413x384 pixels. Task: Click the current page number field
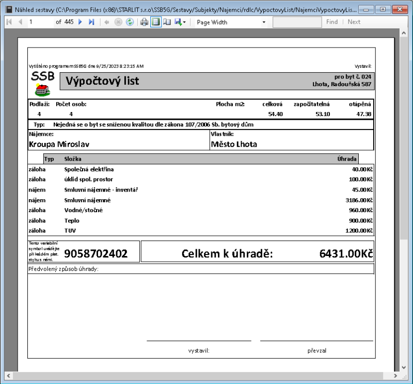click(x=40, y=22)
